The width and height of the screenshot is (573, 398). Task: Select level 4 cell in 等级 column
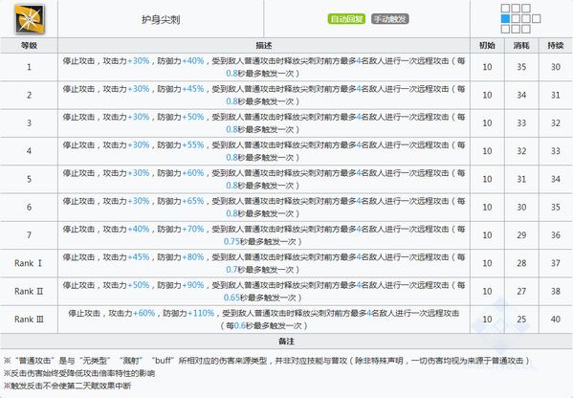29,151
